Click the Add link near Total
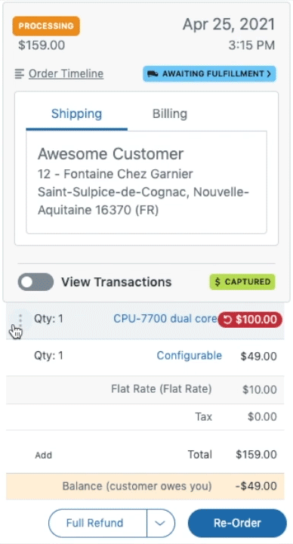The height and width of the screenshot is (544, 293). click(43, 455)
